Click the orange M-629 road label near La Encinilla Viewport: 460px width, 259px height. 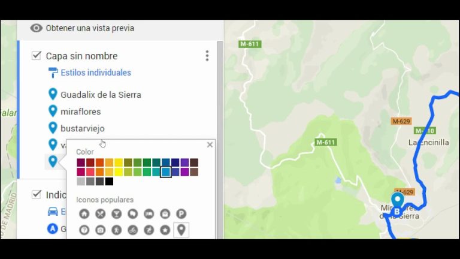(401, 121)
